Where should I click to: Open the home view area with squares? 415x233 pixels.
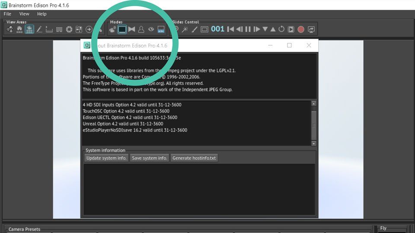[x=19, y=29]
